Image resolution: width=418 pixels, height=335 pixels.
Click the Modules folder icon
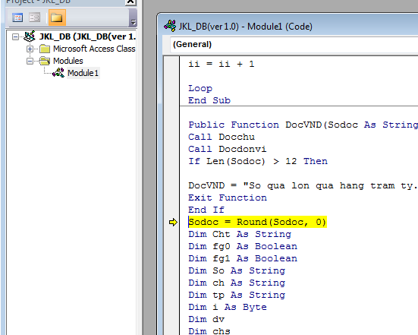(45, 61)
